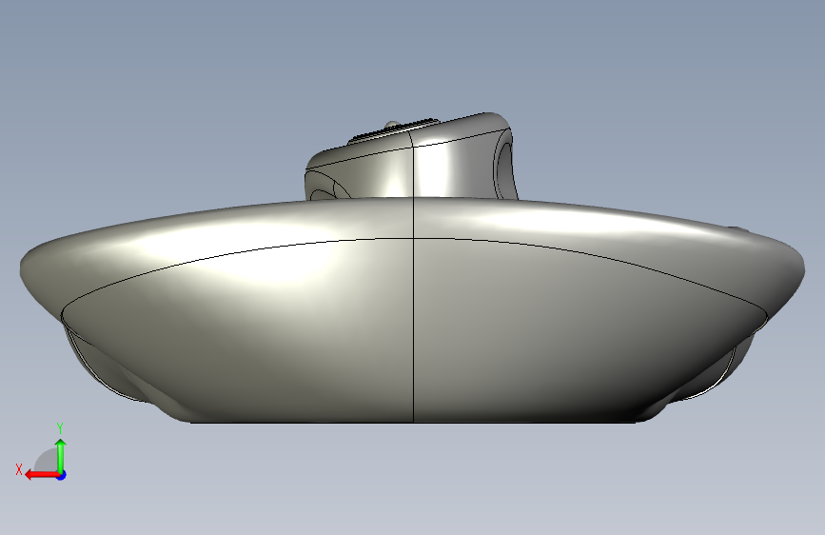Click the blue Z axis dot of the triad

(x=62, y=475)
